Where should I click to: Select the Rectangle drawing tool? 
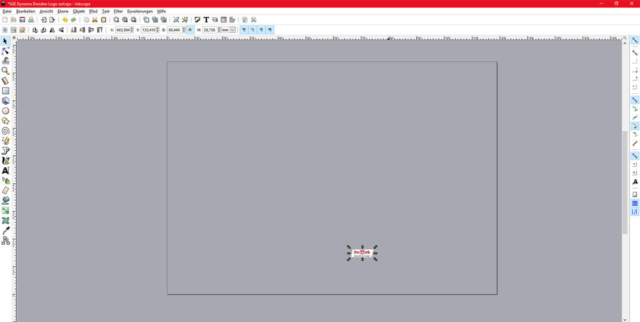[x=5, y=91]
